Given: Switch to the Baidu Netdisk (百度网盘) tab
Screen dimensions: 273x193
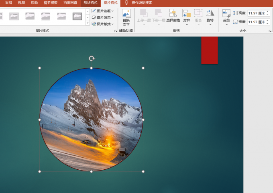Looking at the screenshot, I should click(x=70, y=3).
